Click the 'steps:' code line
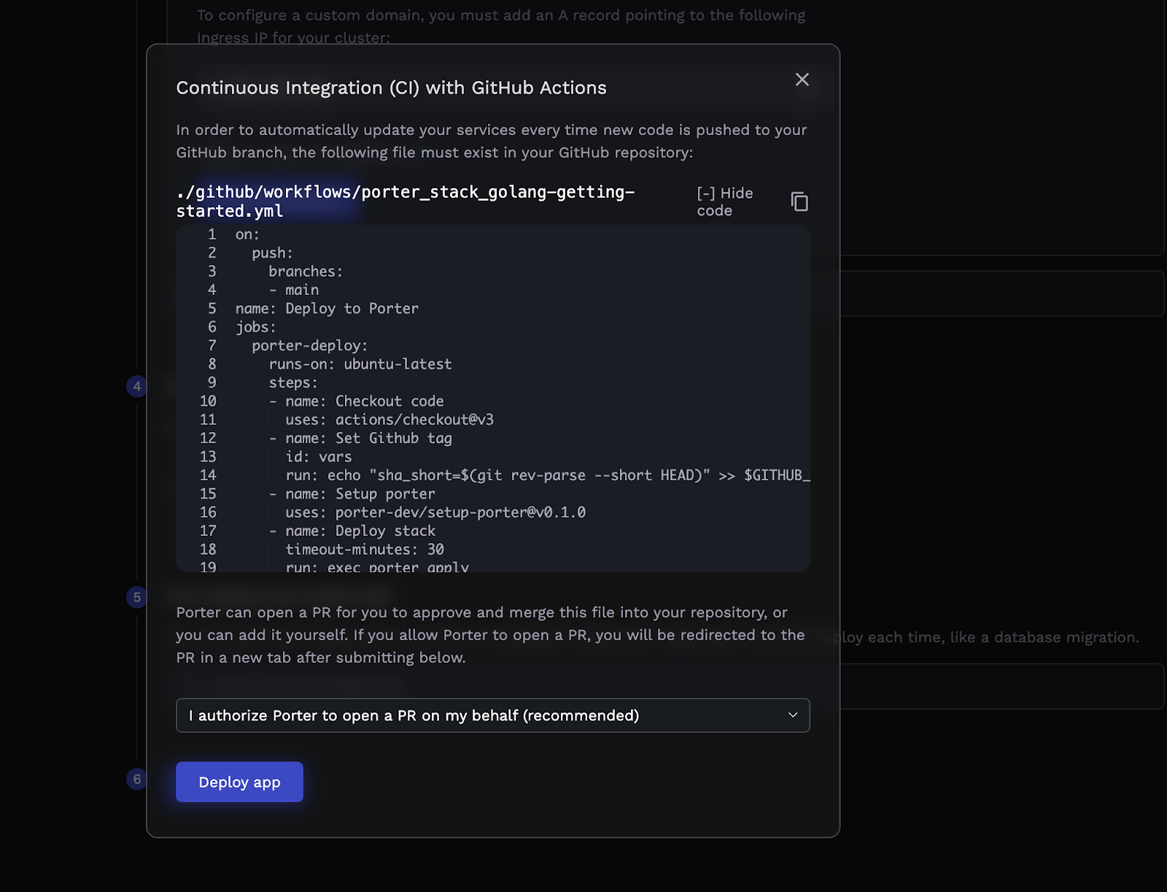The width and height of the screenshot is (1167, 892). tap(293, 382)
